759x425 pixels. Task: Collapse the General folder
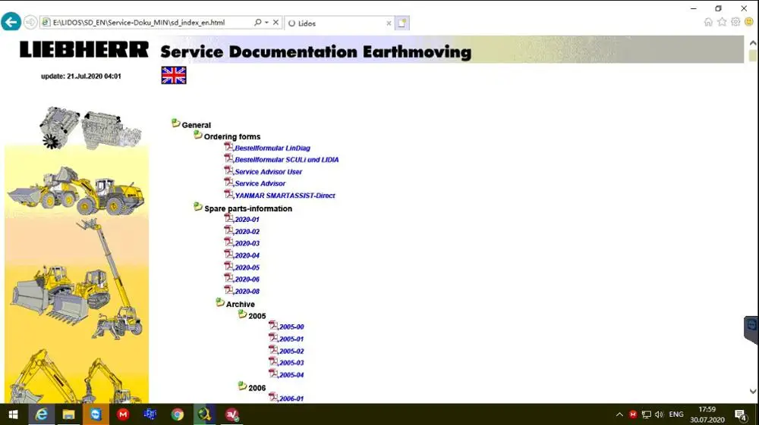point(176,123)
